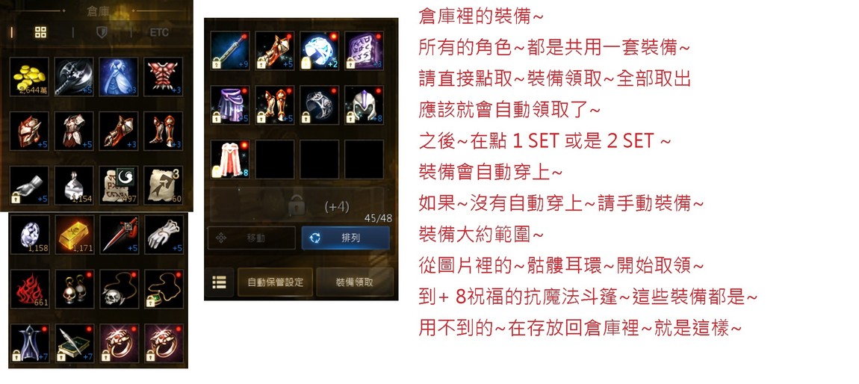Open the ETC tab
Viewport: 859px width, 384px height.
pos(159,32)
